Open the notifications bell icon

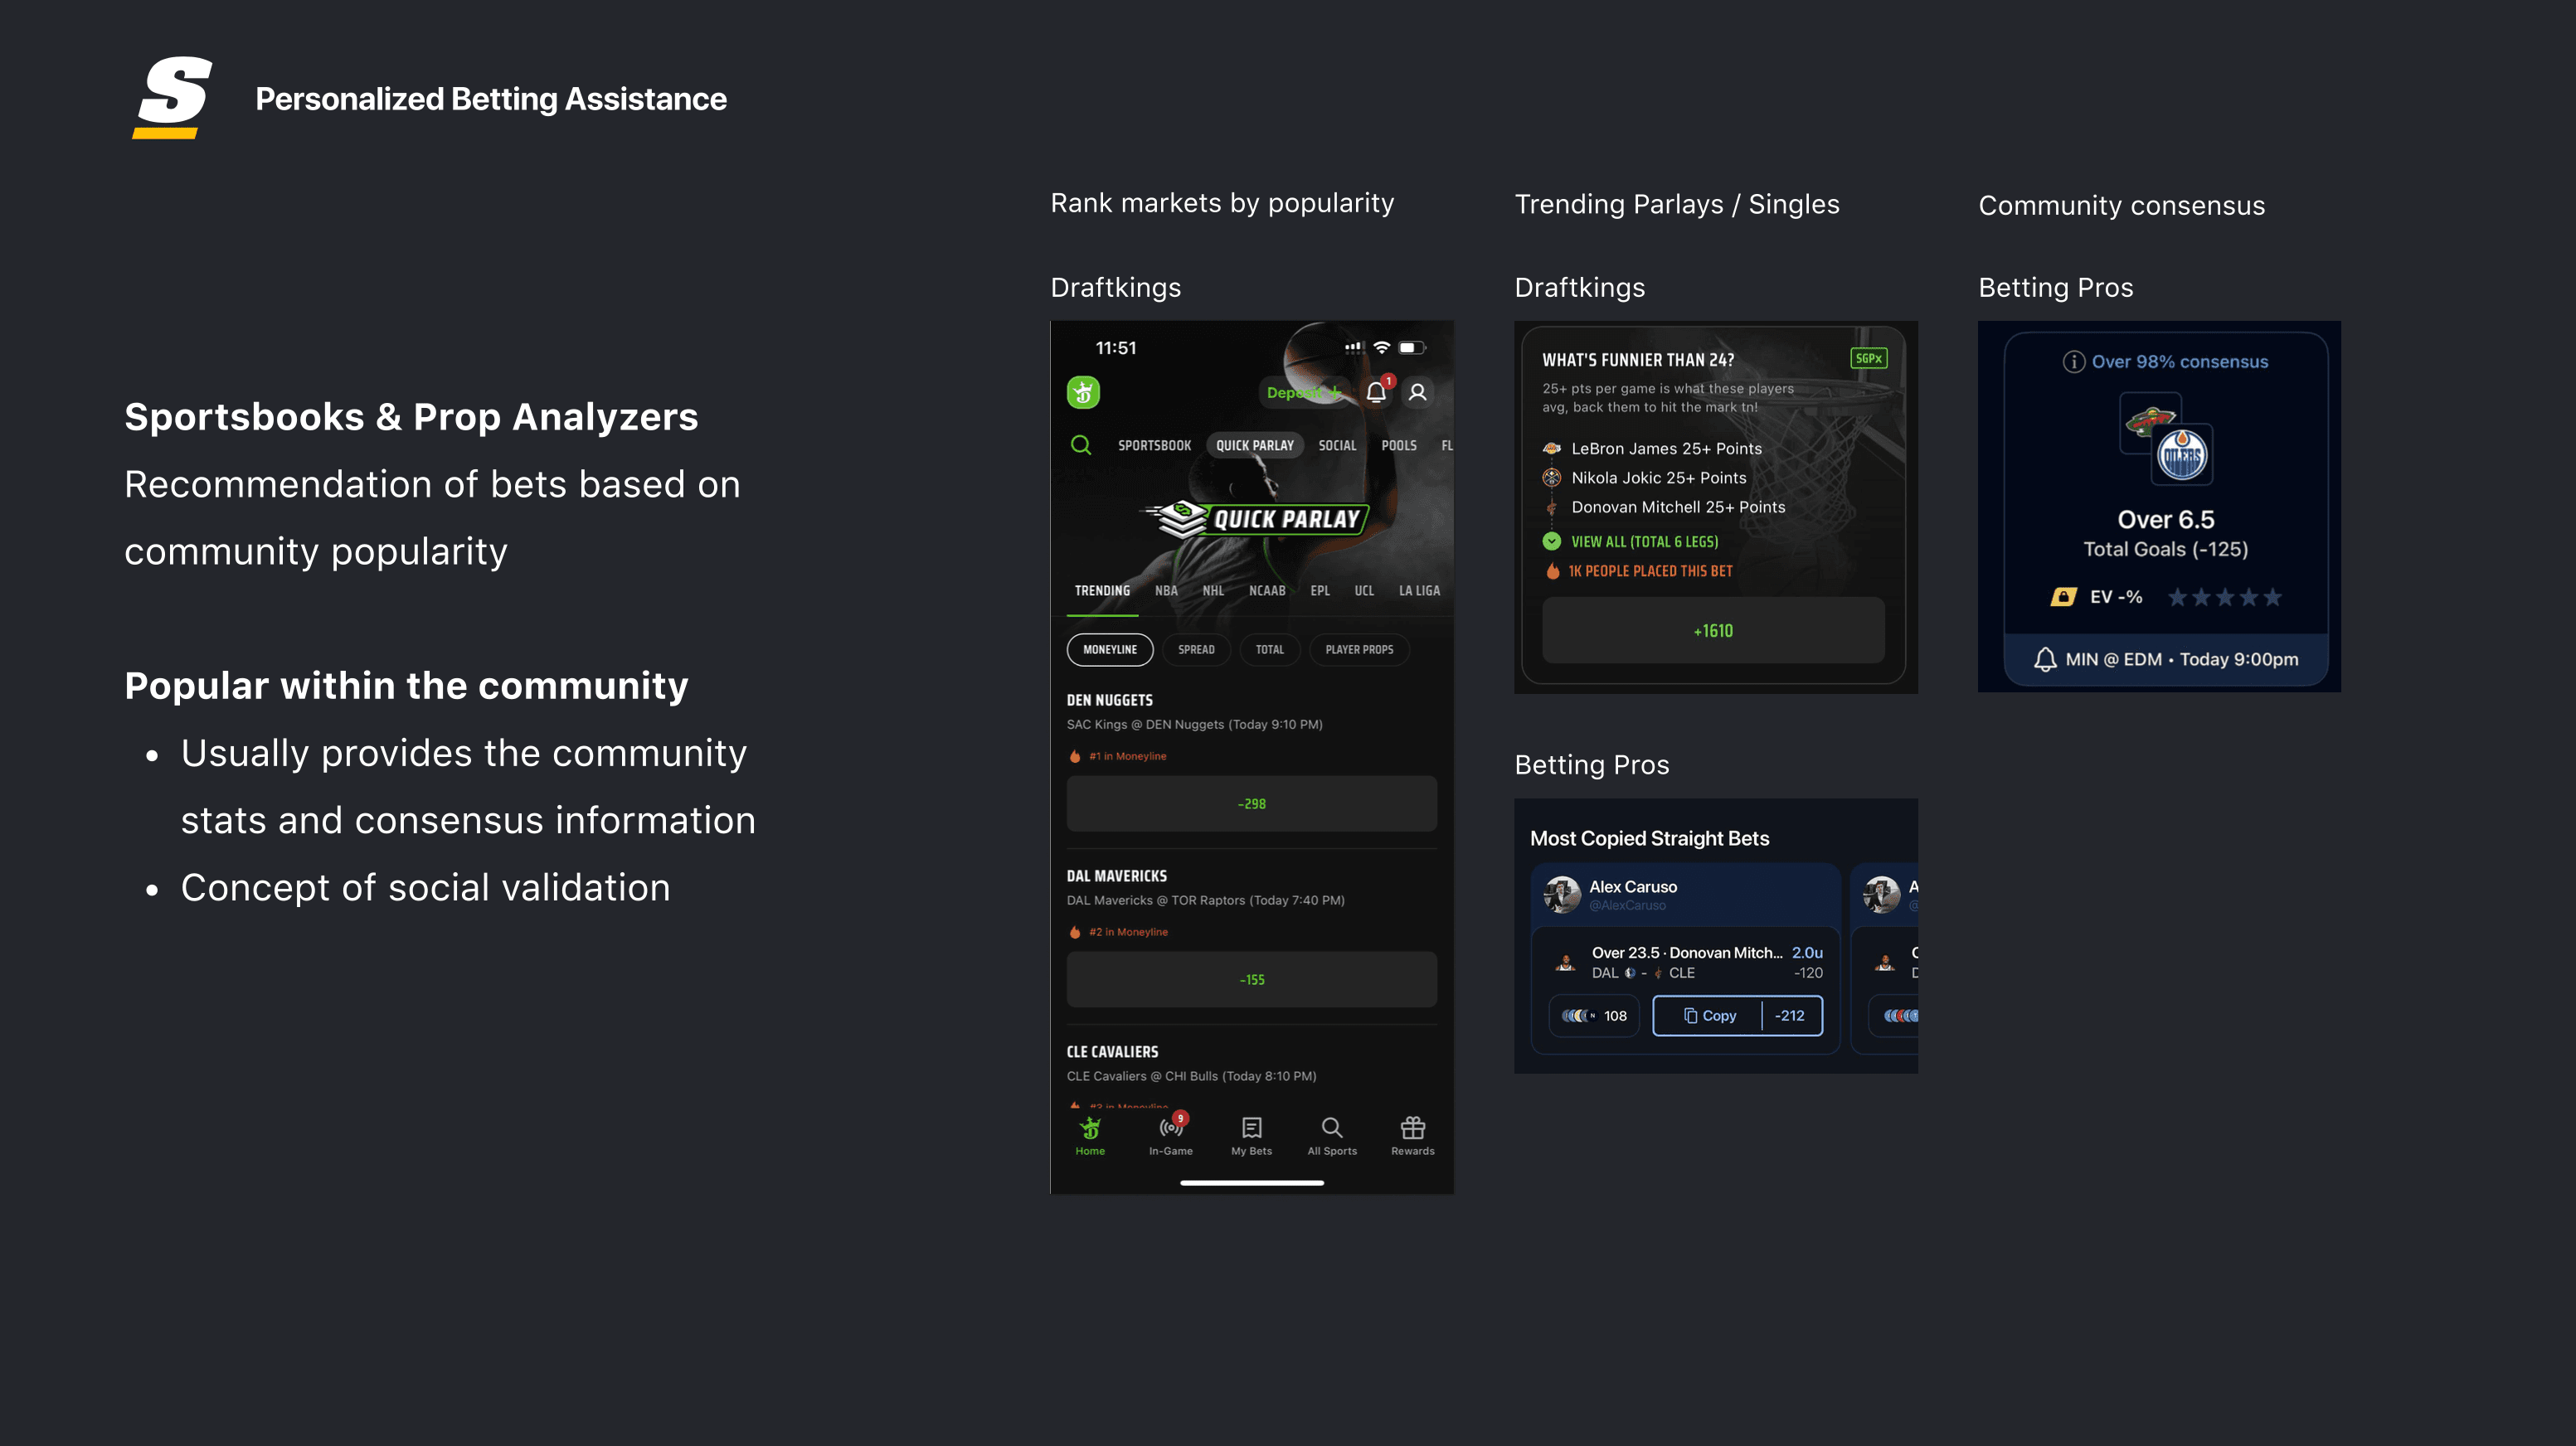pos(1376,392)
